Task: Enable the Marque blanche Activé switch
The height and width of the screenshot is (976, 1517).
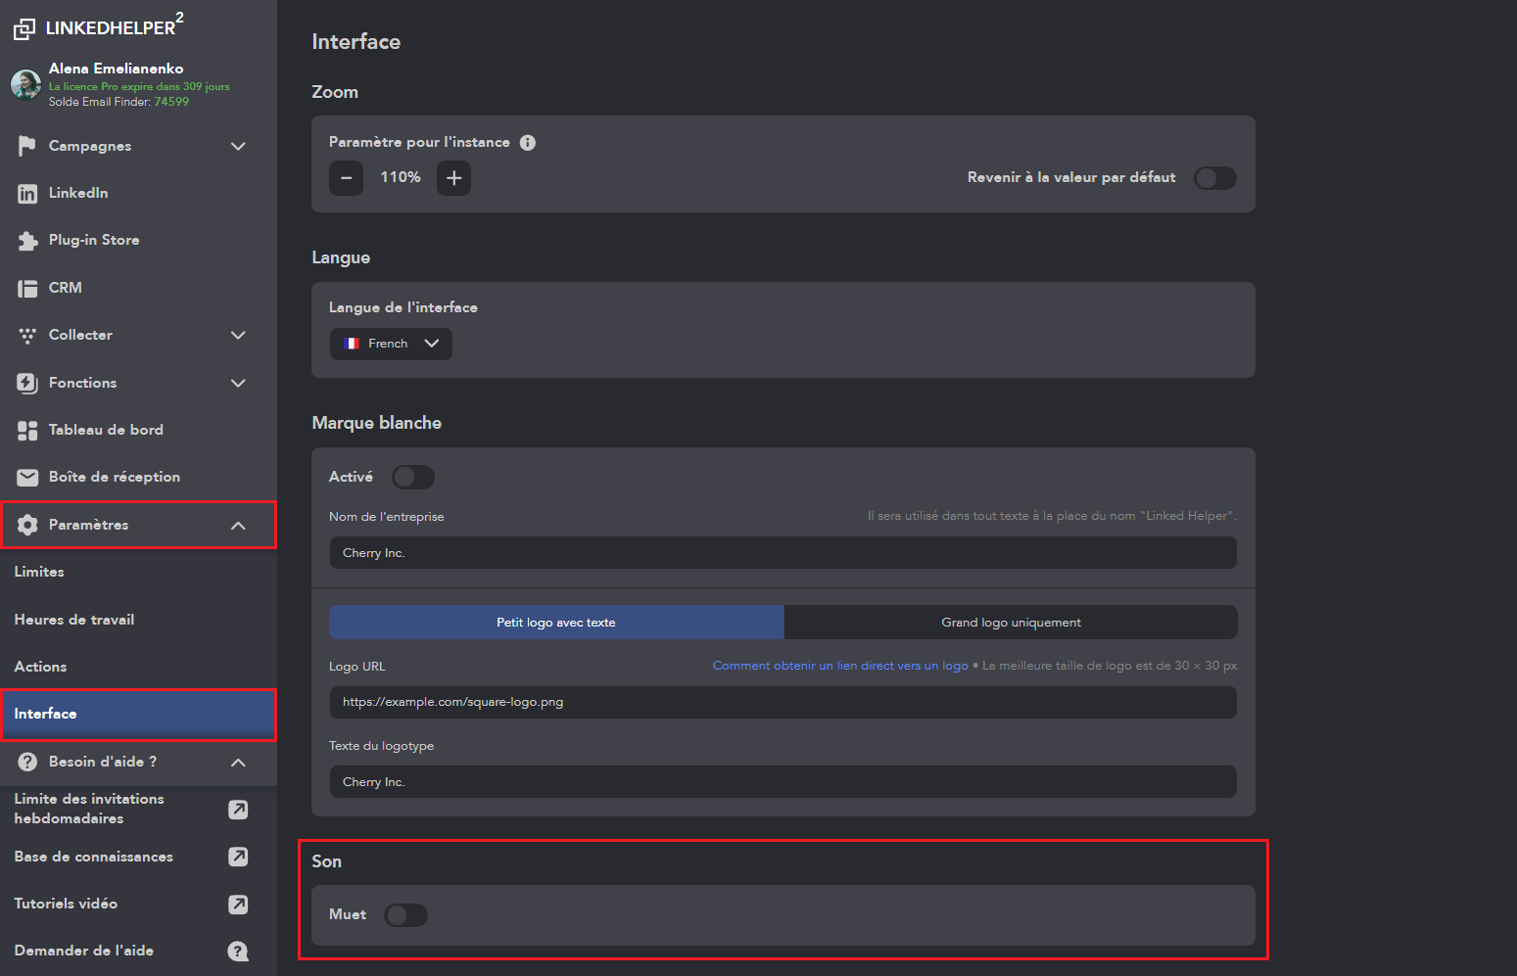Action: click(x=412, y=477)
